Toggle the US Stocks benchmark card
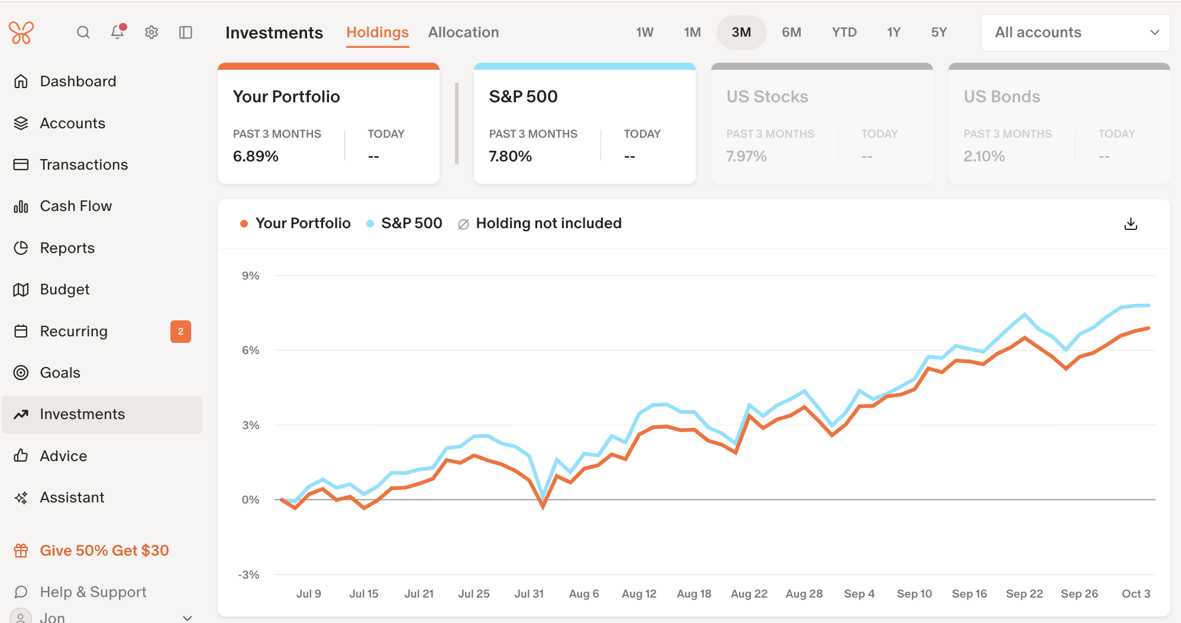The image size is (1181, 623). pos(822,124)
